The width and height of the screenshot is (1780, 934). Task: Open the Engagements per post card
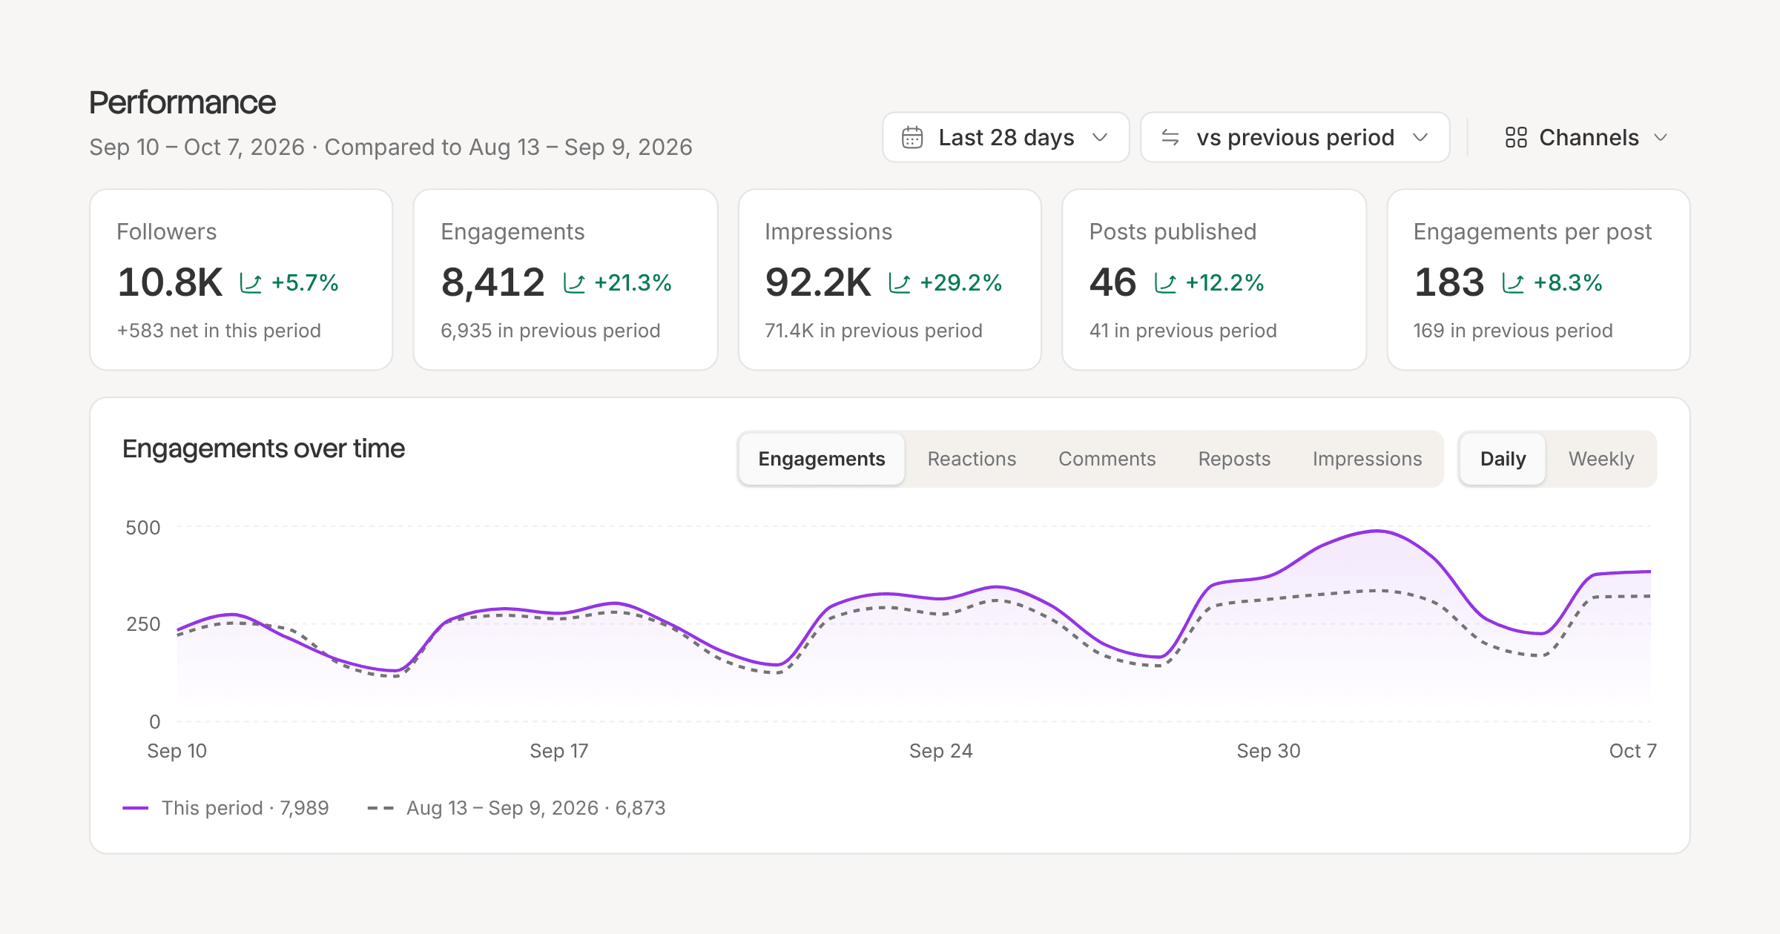click(x=1538, y=279)
